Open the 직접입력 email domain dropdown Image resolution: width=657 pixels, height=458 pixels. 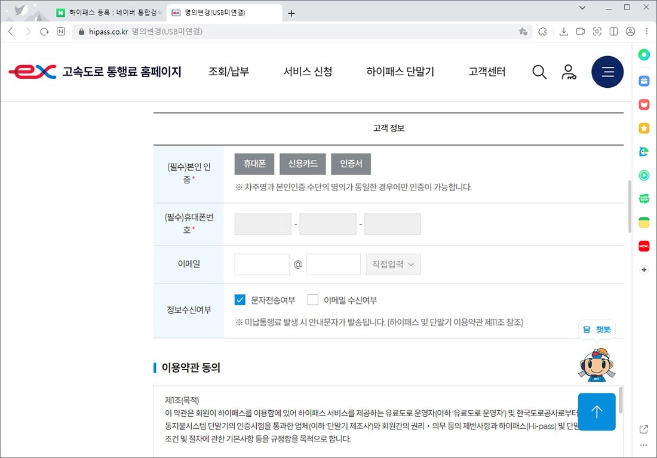[x=393, y=263]
